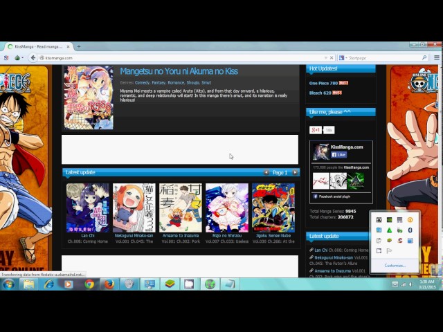Click the Shoujo genre link
The height and width of the screenshot is (332, 443).
pos(192,83)
